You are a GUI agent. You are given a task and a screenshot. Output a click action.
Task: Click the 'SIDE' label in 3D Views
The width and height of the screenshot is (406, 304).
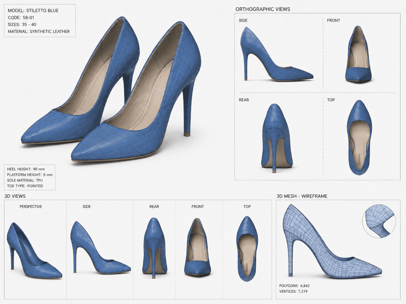87,207
